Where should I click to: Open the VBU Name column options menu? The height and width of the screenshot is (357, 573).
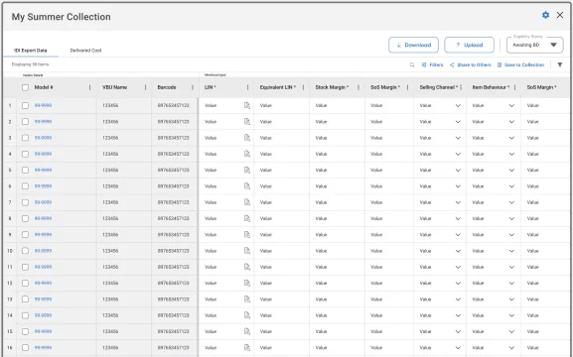pos(145,87)
